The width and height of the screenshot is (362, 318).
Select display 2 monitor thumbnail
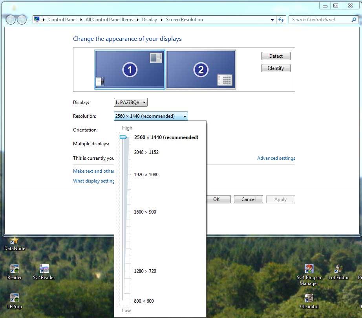point(201,69)
